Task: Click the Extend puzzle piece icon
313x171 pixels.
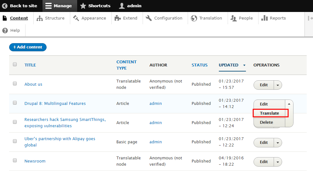Action: [x=117, y=18]
